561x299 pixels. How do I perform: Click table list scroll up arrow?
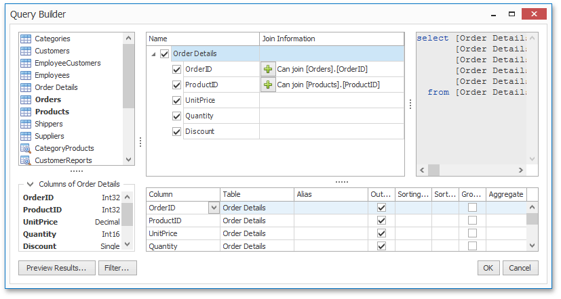[128, 38]
